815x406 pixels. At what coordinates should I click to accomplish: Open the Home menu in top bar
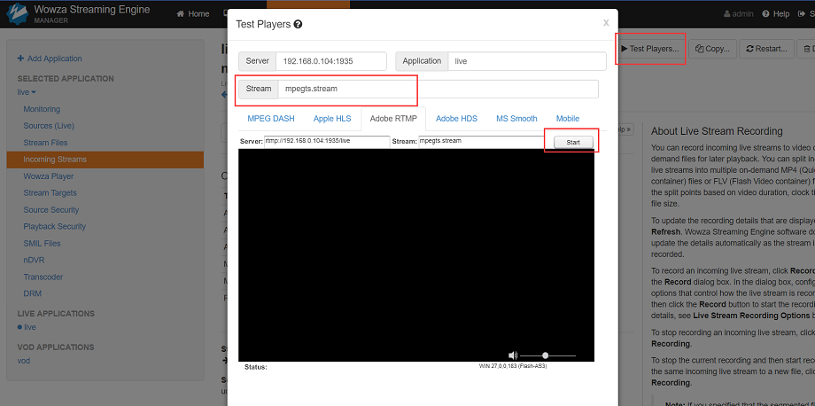(x=193, y=14)
